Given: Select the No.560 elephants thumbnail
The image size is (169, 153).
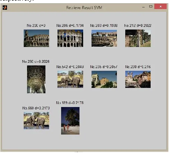Looking at the screenshot, I should coord(36,121).
